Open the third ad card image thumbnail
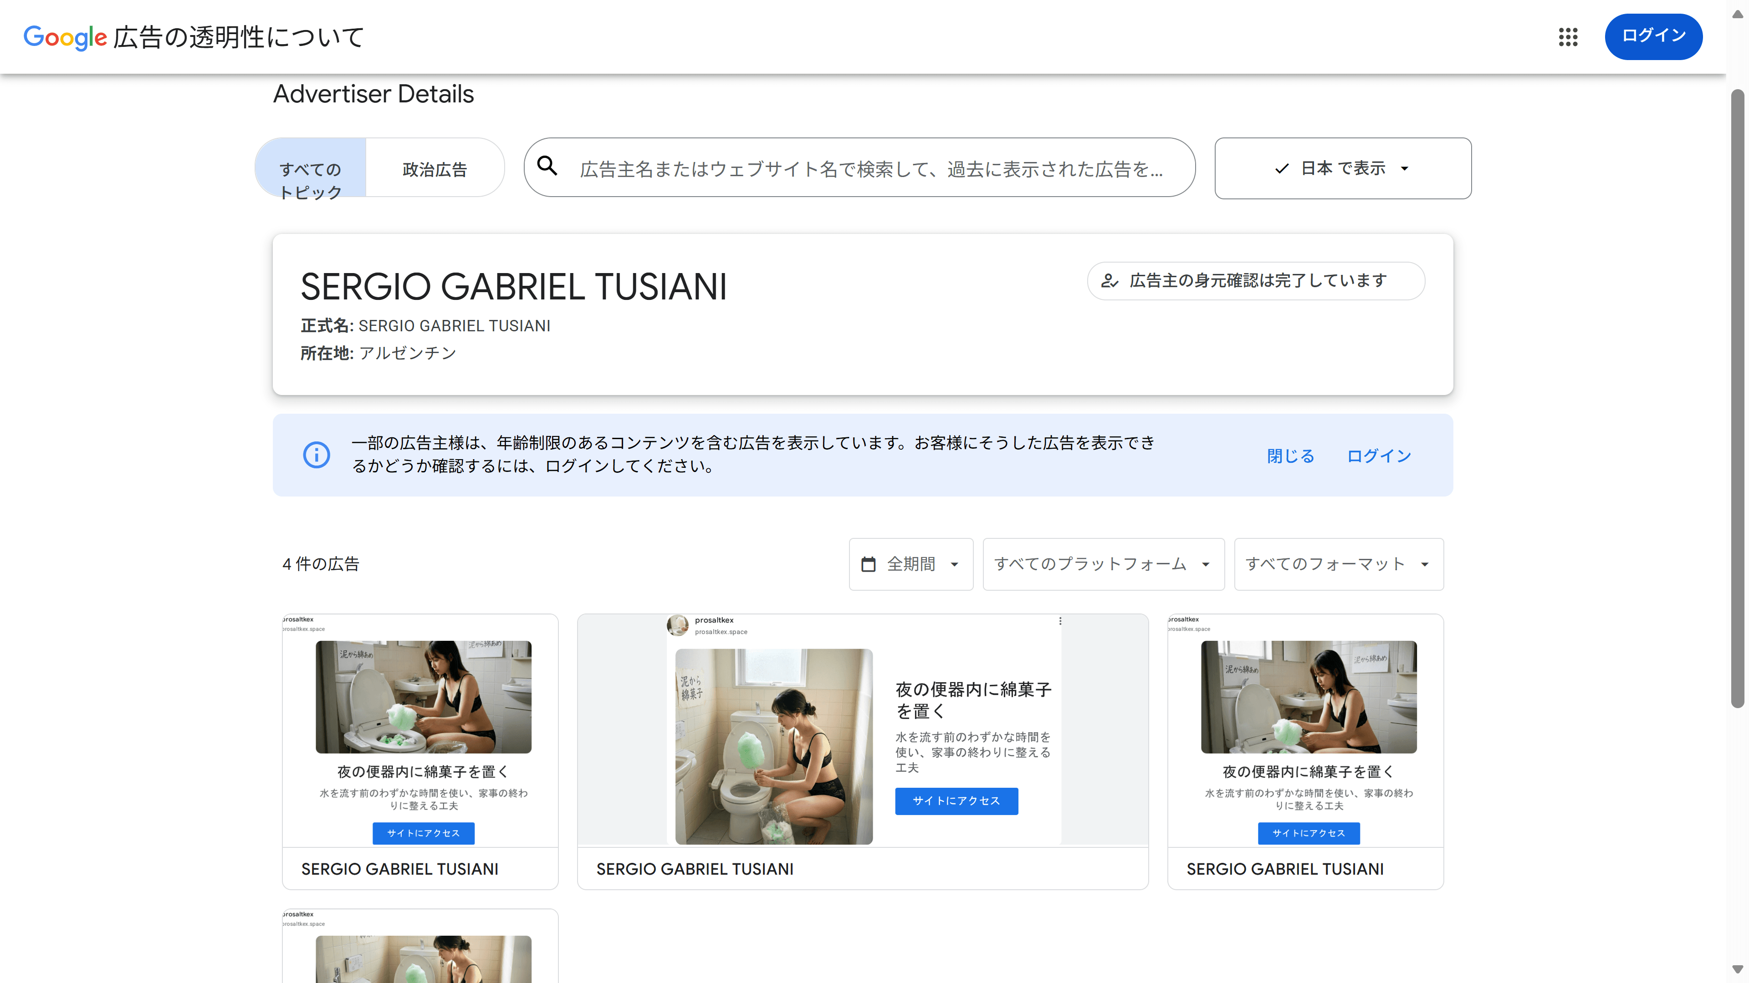The width and height of the screenshot is (1749, 983). [1309, 697]
